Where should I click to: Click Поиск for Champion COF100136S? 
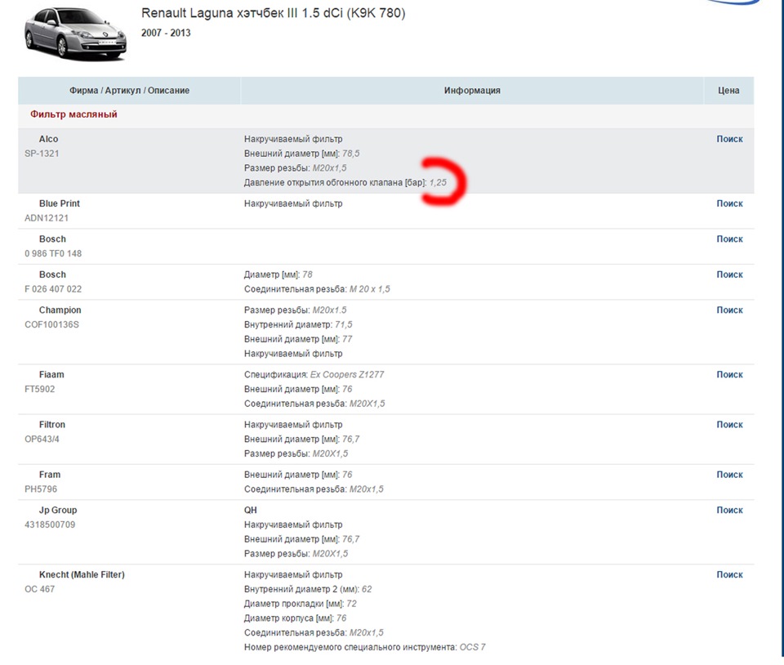(729, 310)
